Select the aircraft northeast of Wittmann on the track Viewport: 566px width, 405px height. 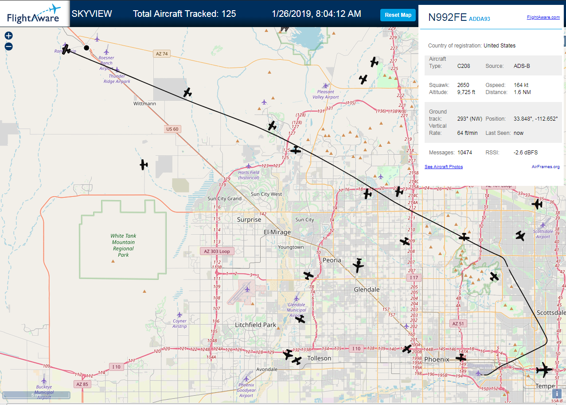tap(188, 92)
